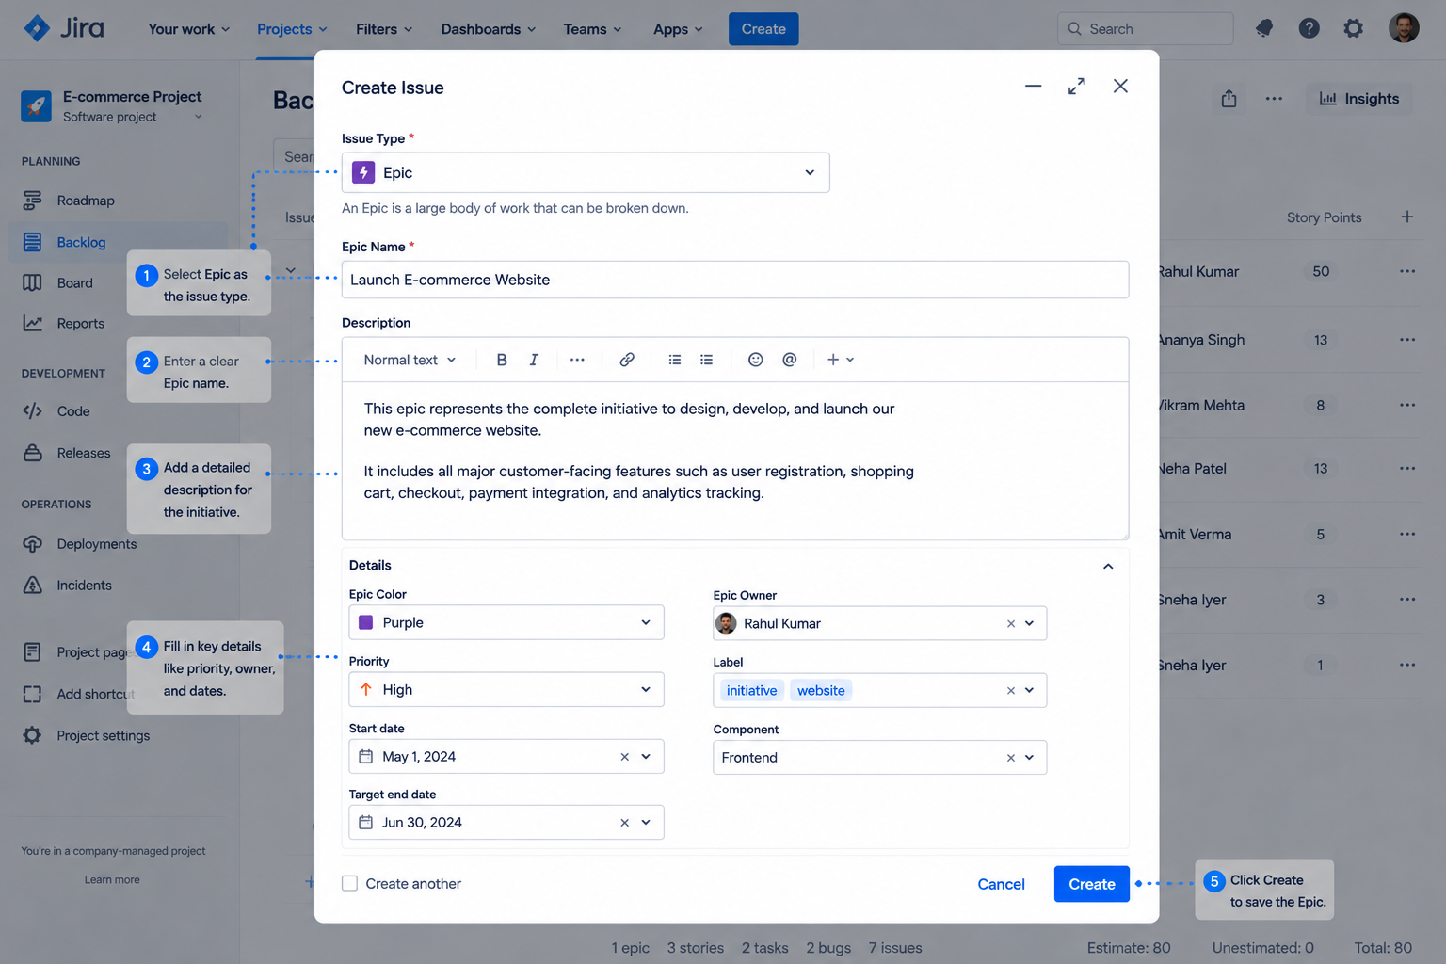This screenshot has width=1446, height=964.
Task: Open calendar icon for Target end date
Action: 366,822
